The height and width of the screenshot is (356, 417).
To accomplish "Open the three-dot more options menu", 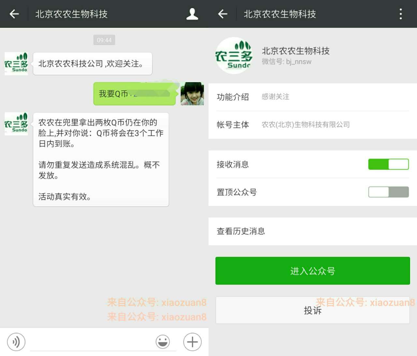I will point(401,14).
